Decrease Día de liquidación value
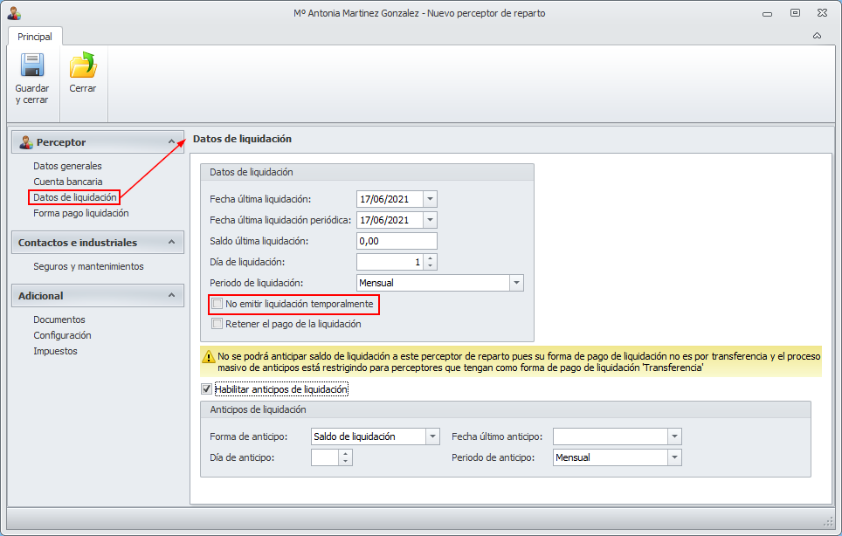This screenshot has height=536, width=842. (x=430, y=265)
